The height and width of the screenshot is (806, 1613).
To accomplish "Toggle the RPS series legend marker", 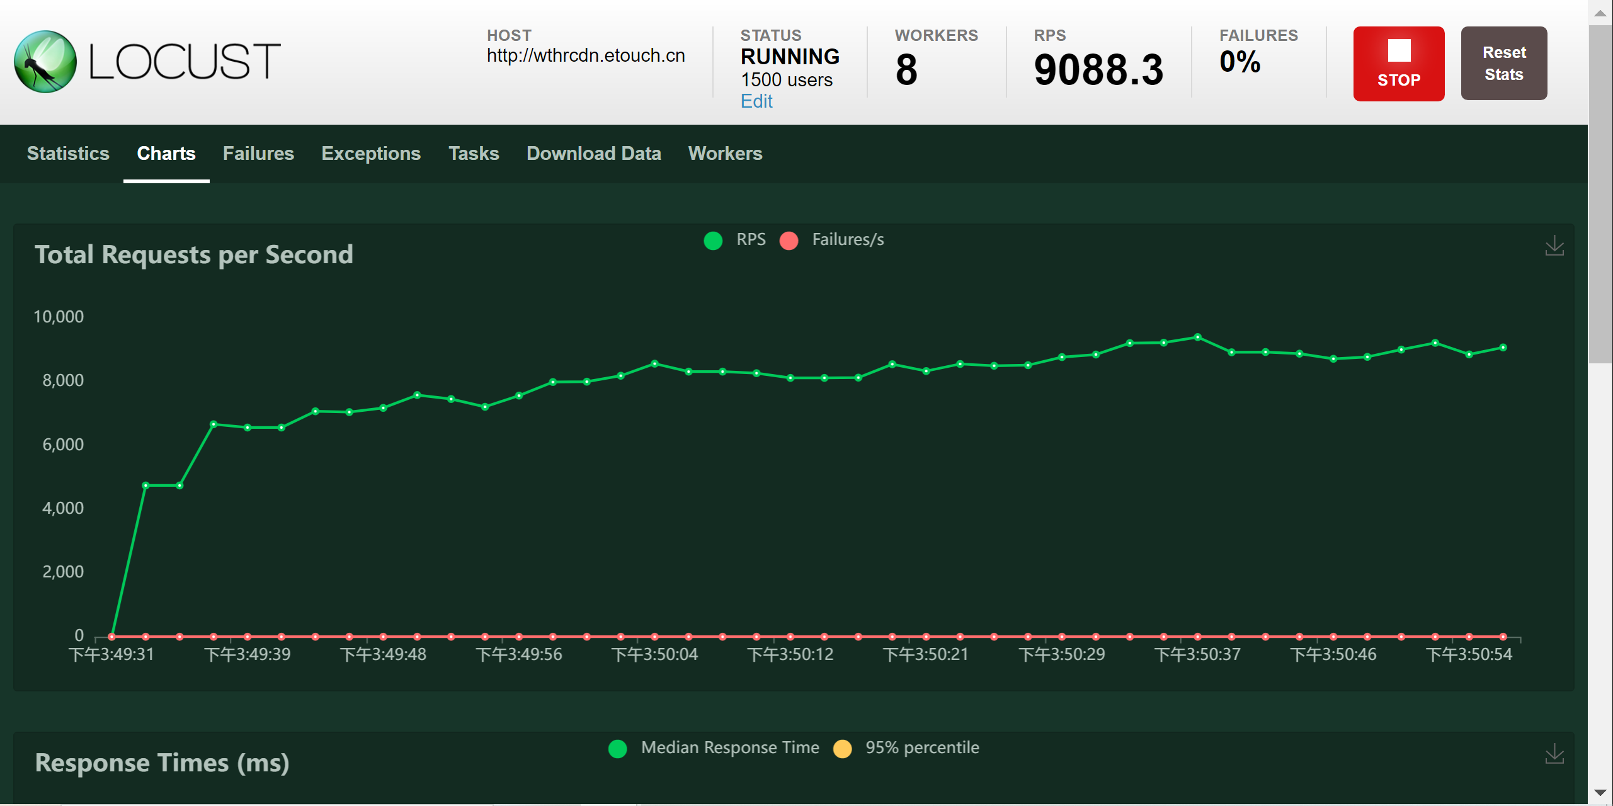I will coord(713,241).
